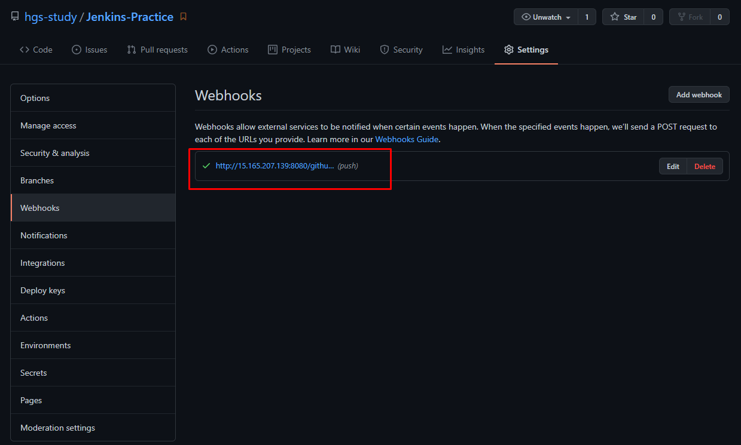This screenshot has height=445, width=741.
Task: Open the top Actions tab
Action: (x=228, y=50)
